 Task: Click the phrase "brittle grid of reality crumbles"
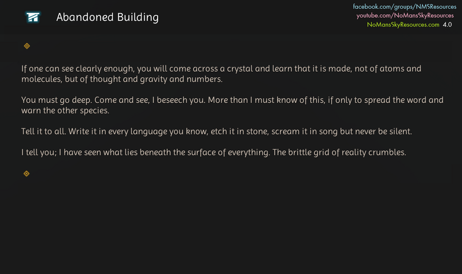[x=347, y=152]
